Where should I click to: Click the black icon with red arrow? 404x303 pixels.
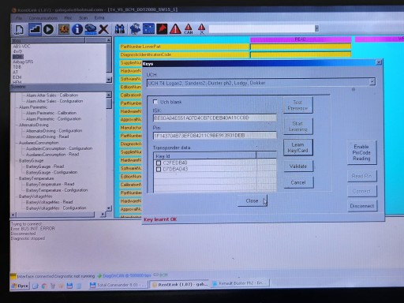pyautogui.click(x=162, y=29)
